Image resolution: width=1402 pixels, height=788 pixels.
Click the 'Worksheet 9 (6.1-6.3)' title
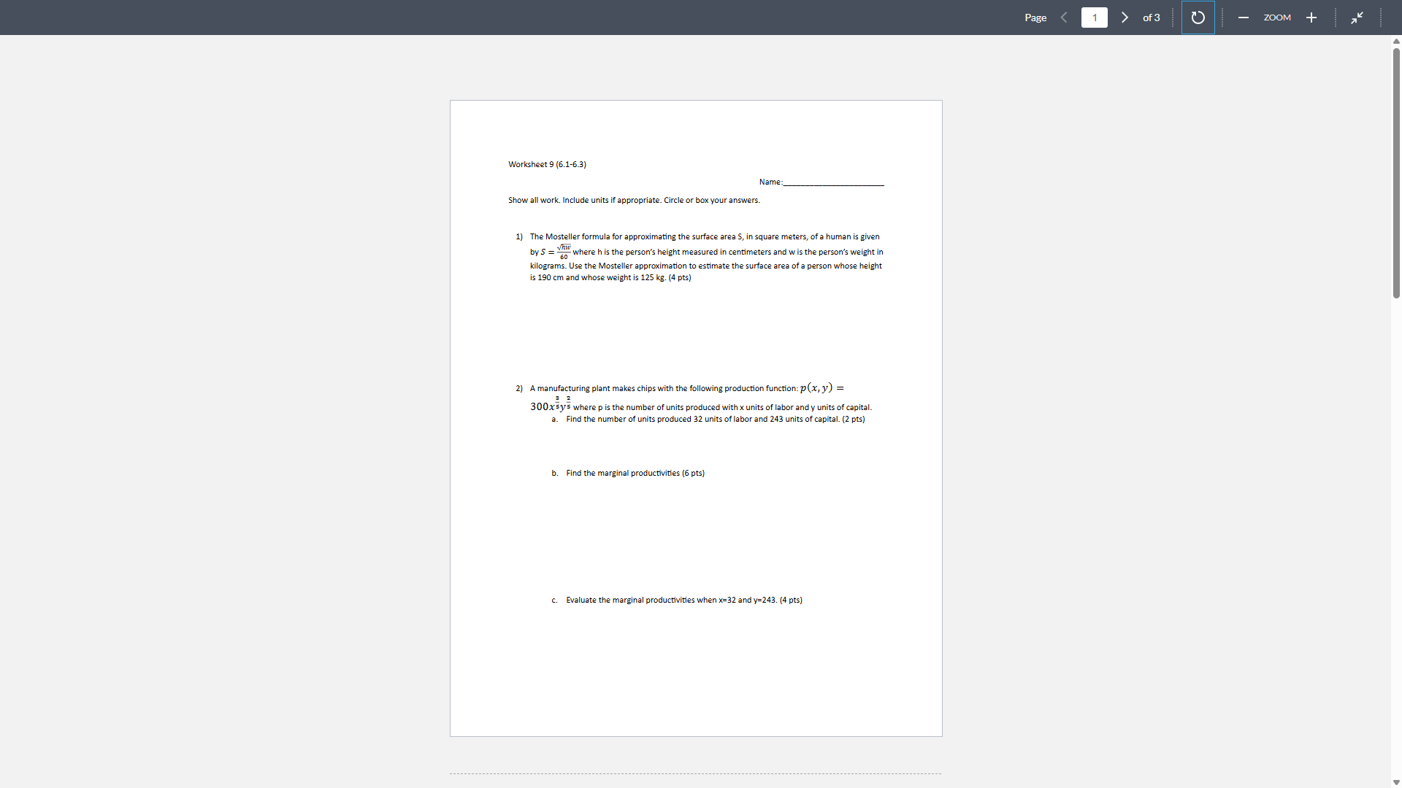click(547, 164)
